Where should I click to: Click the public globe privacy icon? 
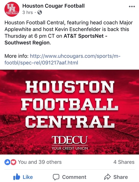40,12
